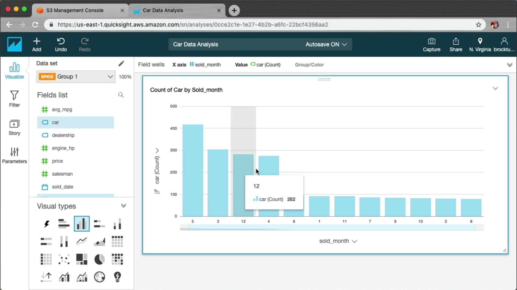Click the Undo button
Screen dimensions: 517x290
tap(61, 44)
